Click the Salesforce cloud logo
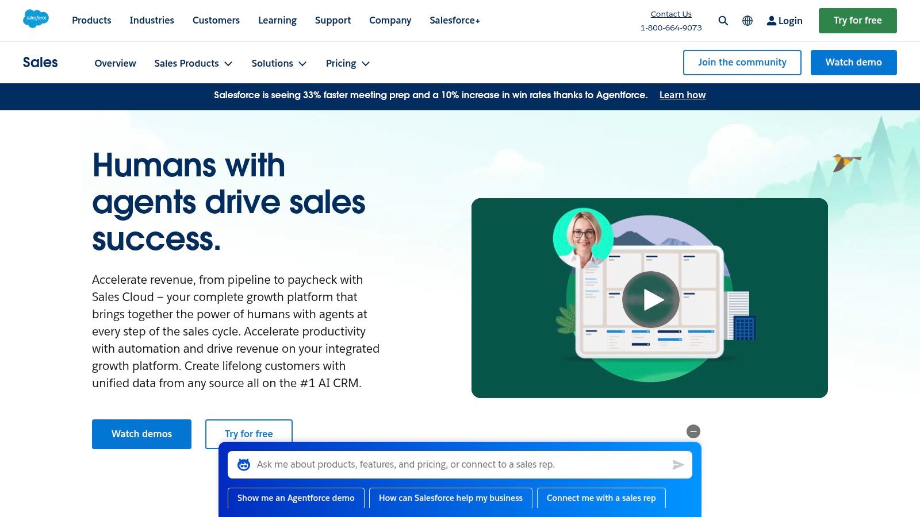 36,18
